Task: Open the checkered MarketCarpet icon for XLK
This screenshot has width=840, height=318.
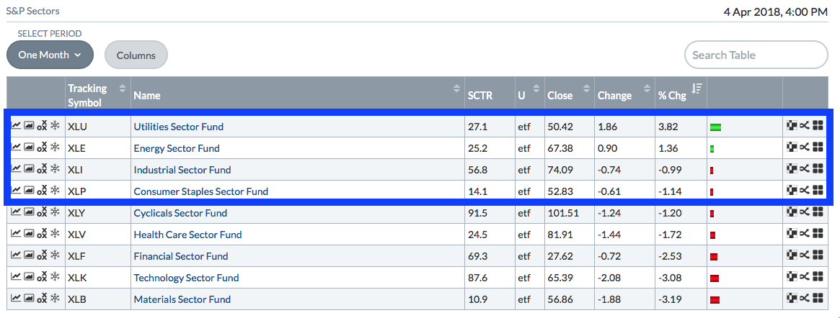Action: coord(792,277)
